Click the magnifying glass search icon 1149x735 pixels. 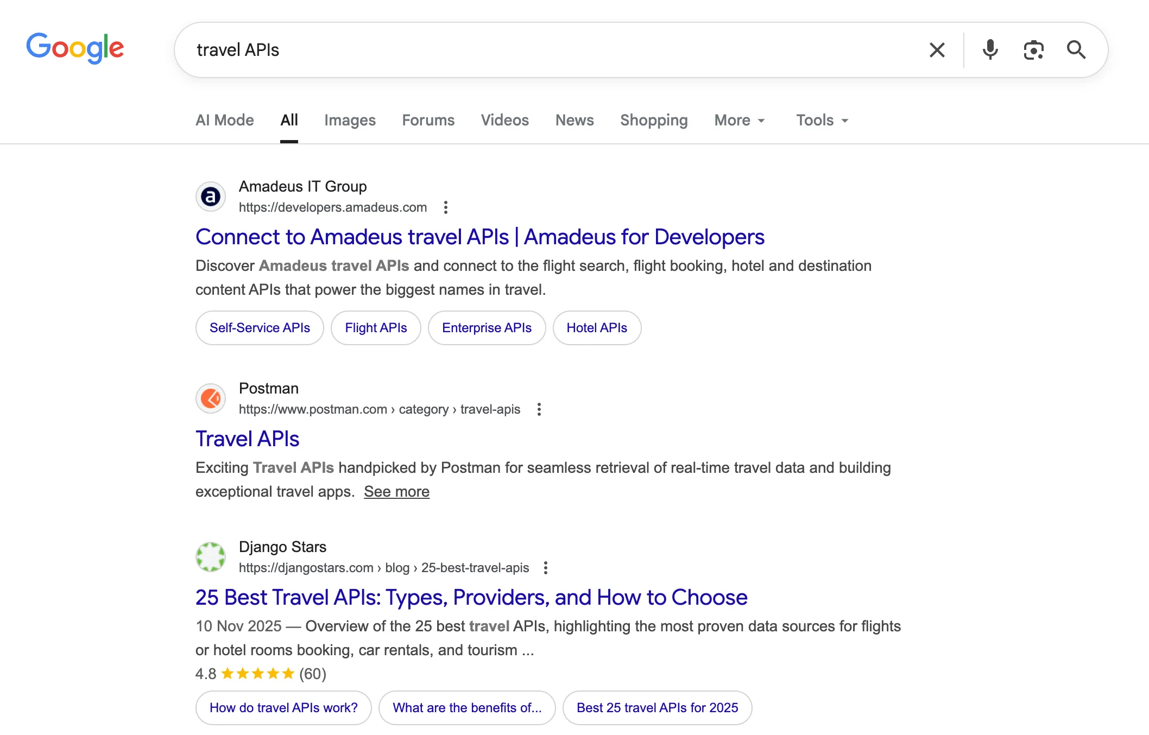tap(1076, 49)
